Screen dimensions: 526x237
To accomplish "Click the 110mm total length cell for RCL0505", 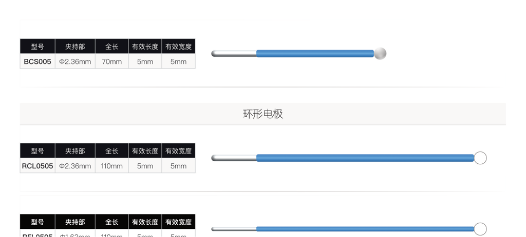I will pos(111,166).
